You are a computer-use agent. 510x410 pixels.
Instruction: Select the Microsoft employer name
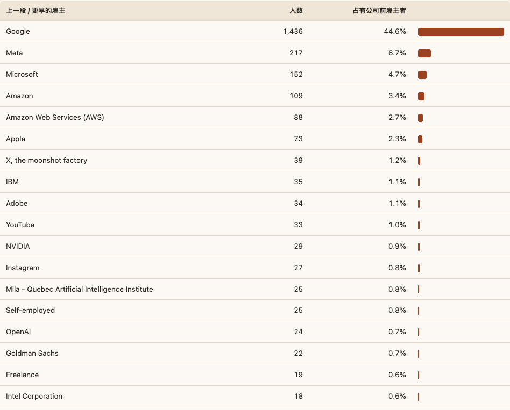coord(22,74)
